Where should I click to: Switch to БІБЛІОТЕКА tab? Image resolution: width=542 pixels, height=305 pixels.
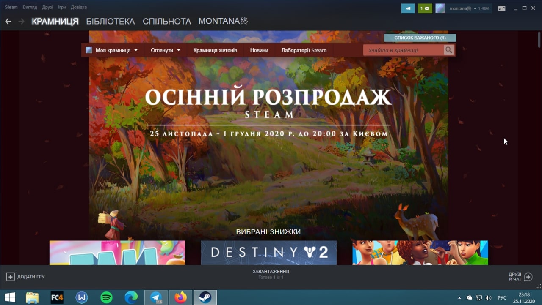[111, 21]
